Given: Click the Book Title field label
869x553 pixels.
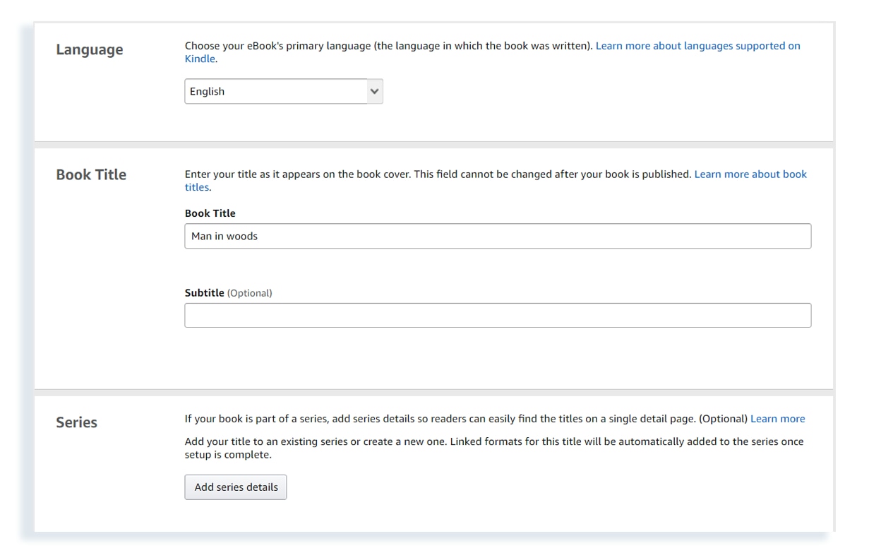Looking at the screenshot, I should [210, 213].
